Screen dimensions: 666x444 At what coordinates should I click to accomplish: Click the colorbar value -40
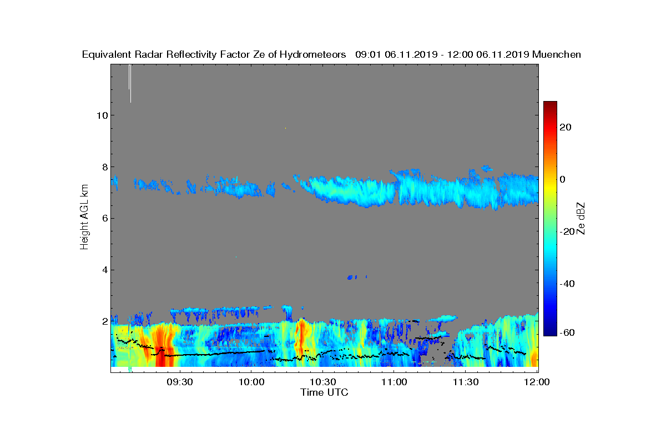pyautogui.click(x=566, y=284)
